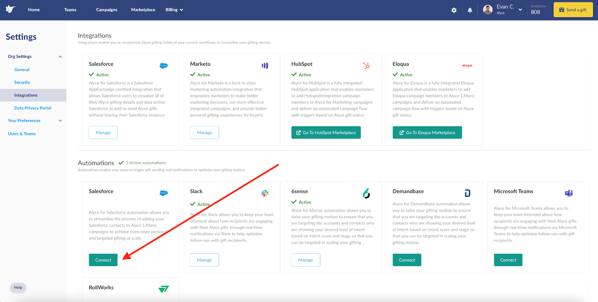Click the Microsoft Teams card title
The image size is (598, 302).
click(514, 191)
